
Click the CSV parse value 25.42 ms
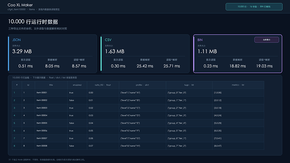[x=145, y=66]
